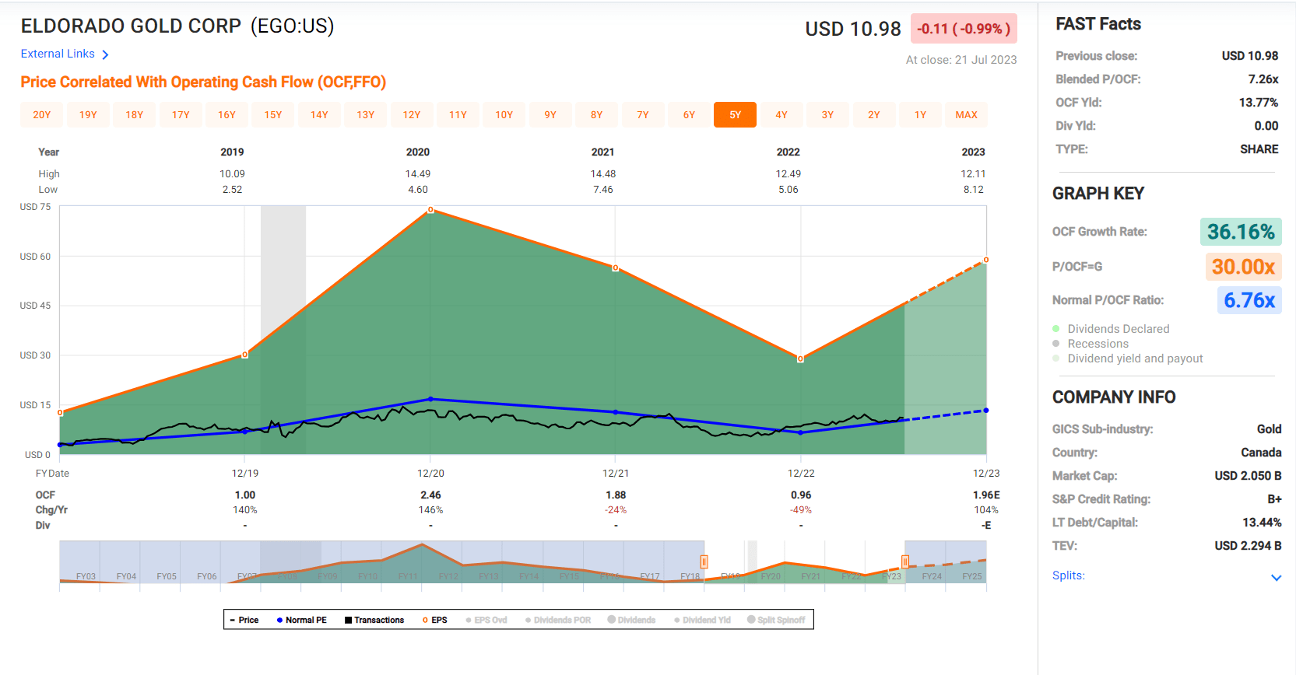Click the right range slider handle
This screenshot has width=1296, height=675.
[x=905, y=561]
